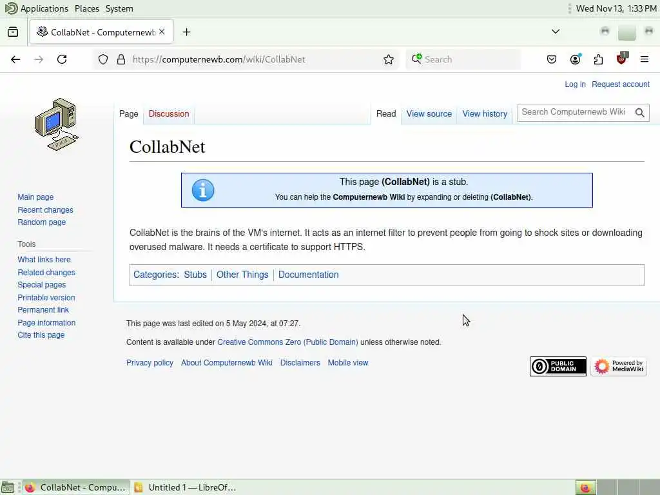Open the Firefox View icon
This screenshot has width=660, height=495.
(13, 32)
